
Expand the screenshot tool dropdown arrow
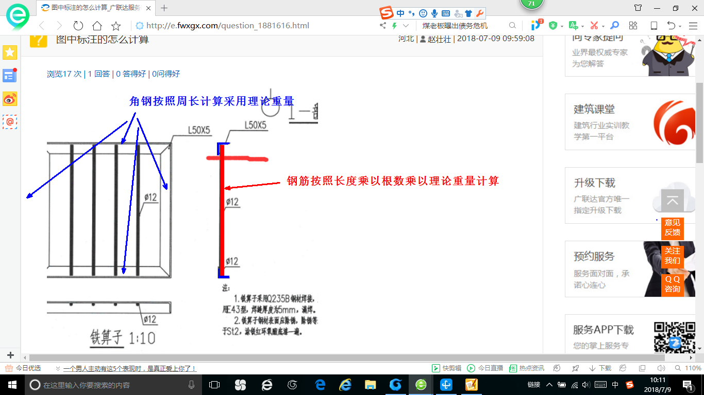(x=602, y=26)
